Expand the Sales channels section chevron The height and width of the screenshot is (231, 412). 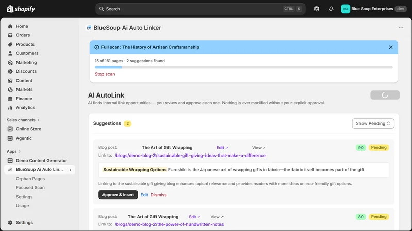click(x=38, y=120)
